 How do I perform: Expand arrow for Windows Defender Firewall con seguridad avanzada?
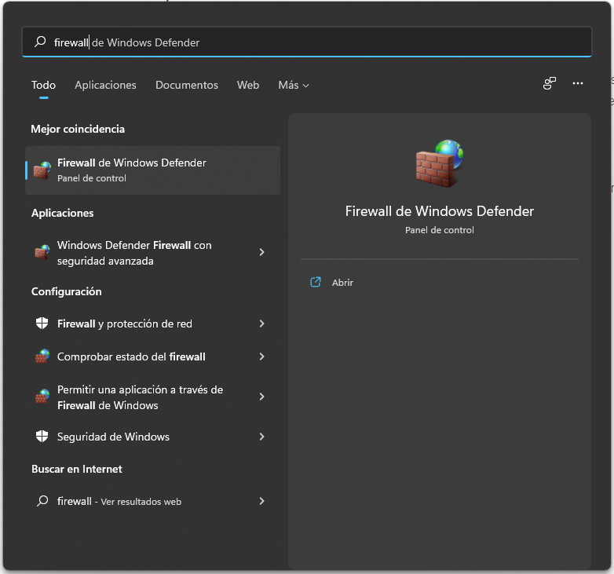click(262, 252)
